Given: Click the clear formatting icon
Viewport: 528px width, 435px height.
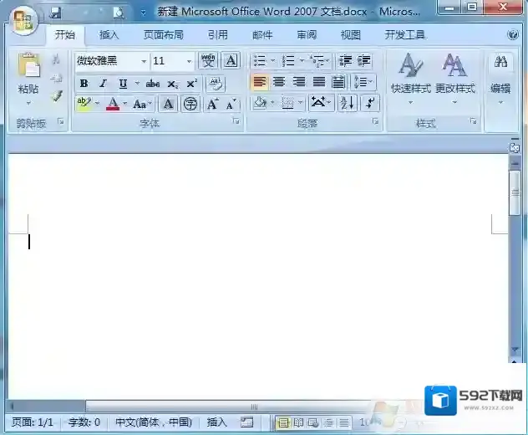Looking at the screenshot, I should click(x=215, y=84).
